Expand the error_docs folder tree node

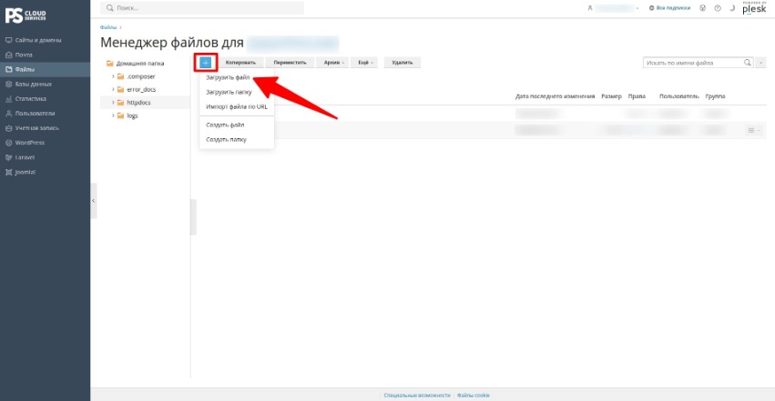tap(113, 89)
